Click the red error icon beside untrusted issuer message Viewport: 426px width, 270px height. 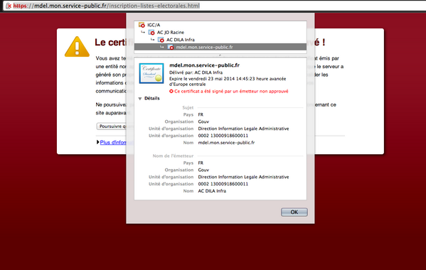(171, 91)
